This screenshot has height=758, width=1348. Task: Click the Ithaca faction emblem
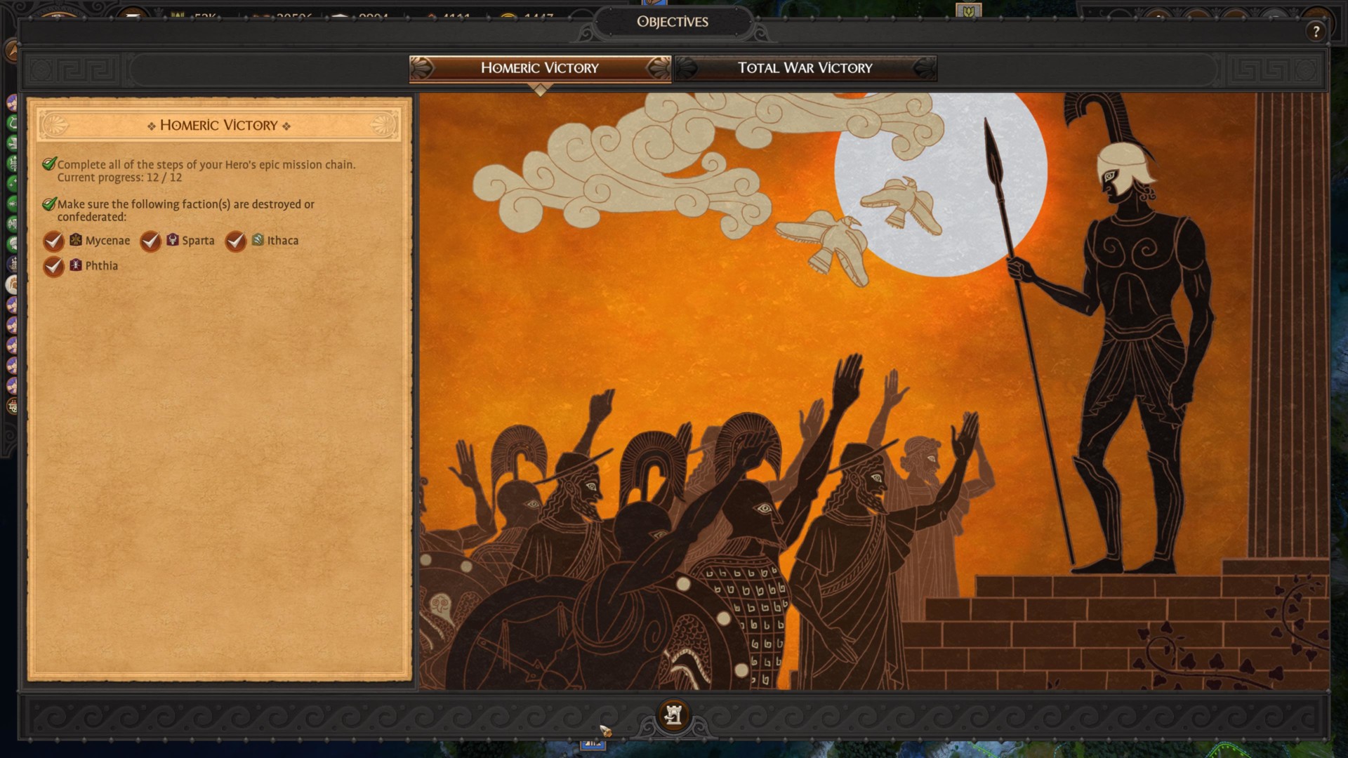pos(258,240)
